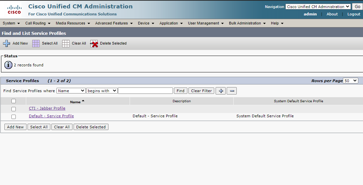This screenshot has width=363, height=185.
Task: Open the Application menu
Action: 171,23
